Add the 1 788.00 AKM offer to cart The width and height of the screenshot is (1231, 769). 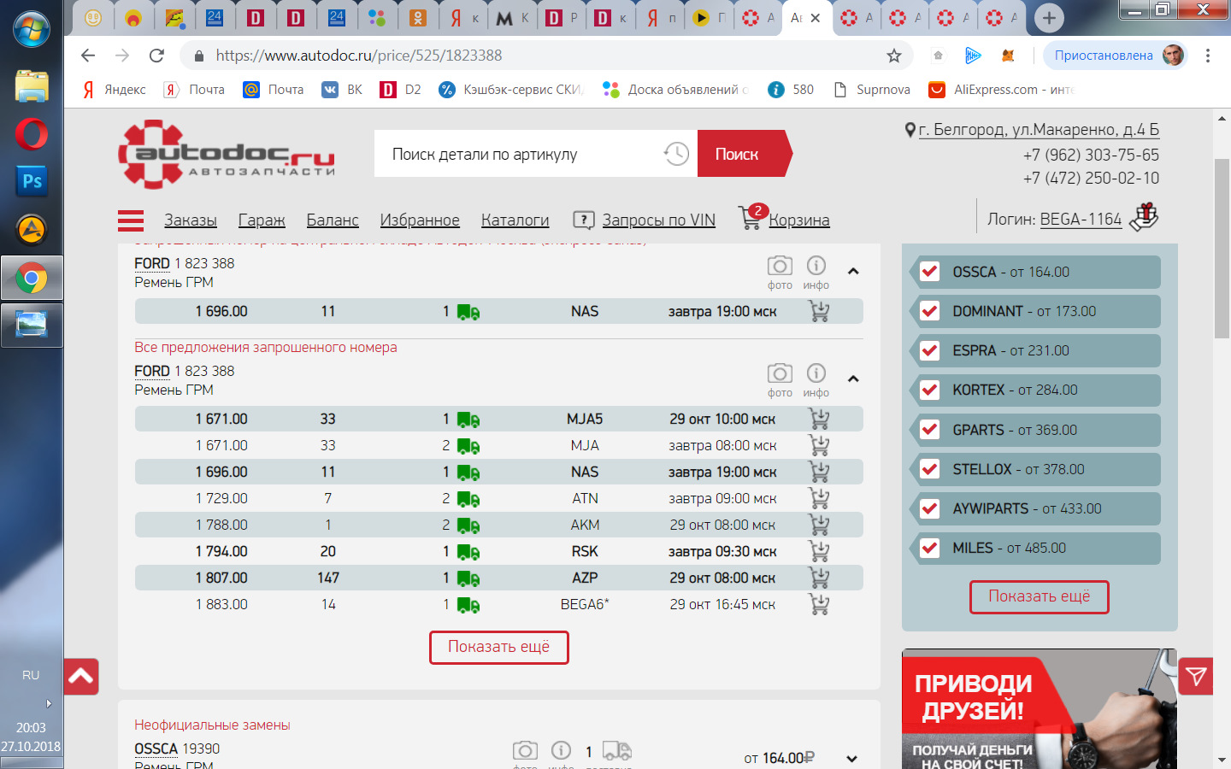pos(819,525)
